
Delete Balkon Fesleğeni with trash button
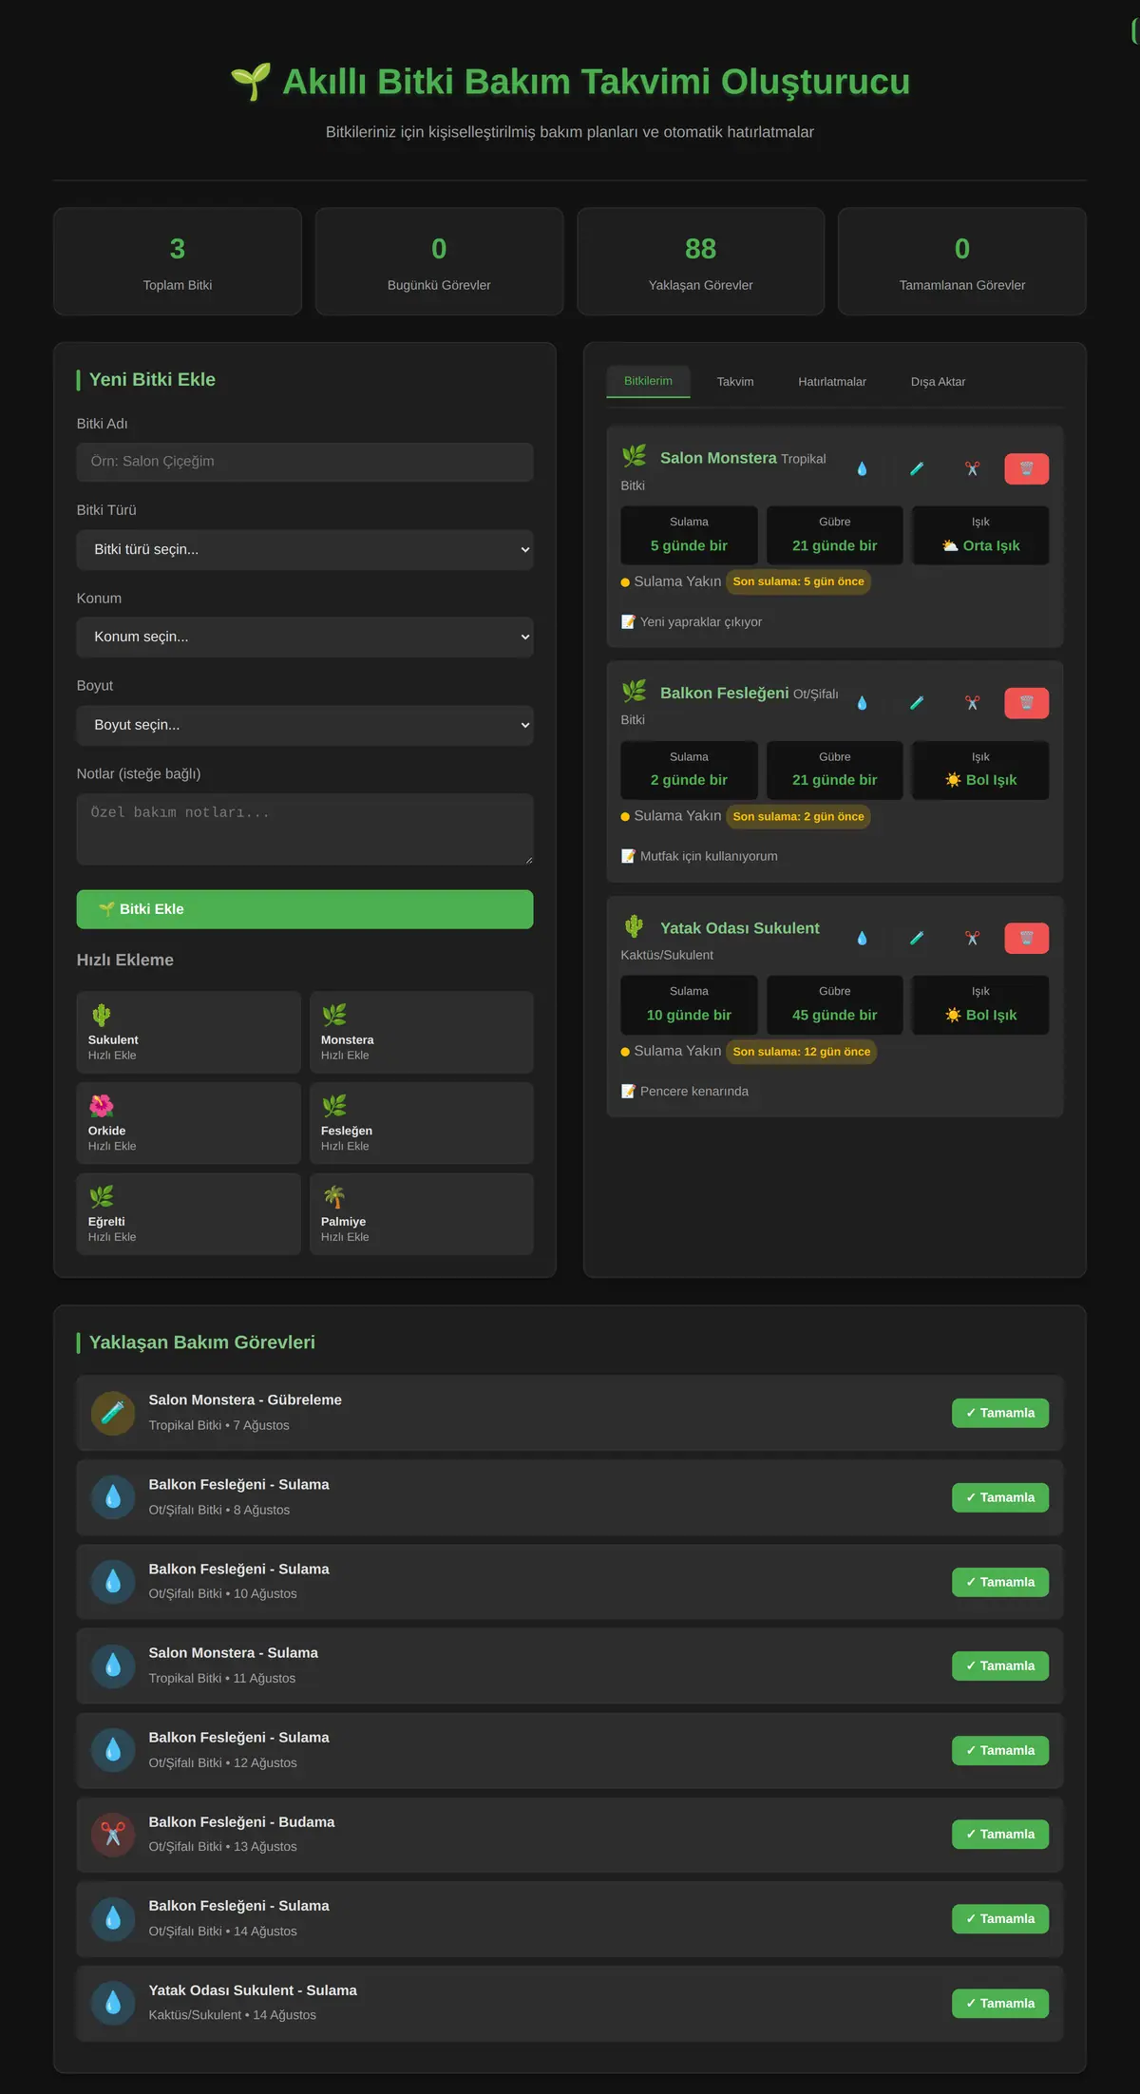coord(1027,703)
